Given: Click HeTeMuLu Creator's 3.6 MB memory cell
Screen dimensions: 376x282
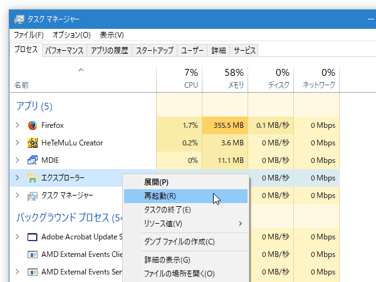Looking at the screenshot, I should (x=225, y=143).
